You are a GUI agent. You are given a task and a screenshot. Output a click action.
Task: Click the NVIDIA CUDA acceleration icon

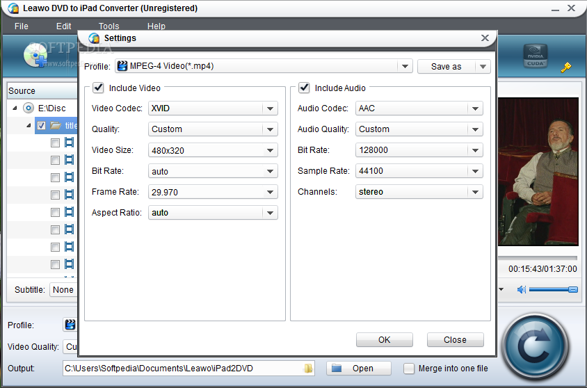(x=536, y=56)
